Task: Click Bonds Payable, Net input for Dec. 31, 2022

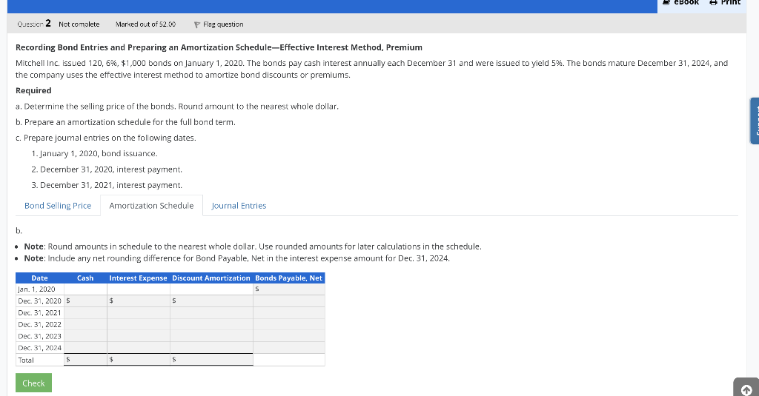Action: (x=288, y=324)
